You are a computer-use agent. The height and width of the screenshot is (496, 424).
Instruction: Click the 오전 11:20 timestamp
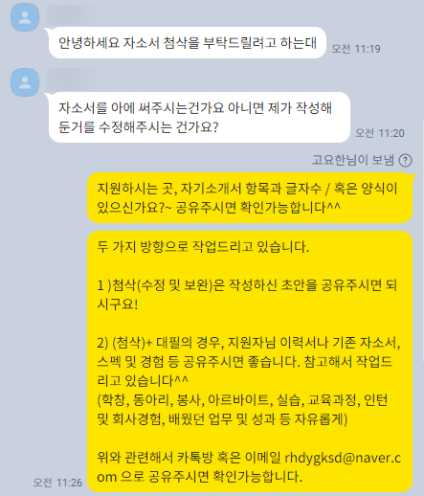pos(380,133)
